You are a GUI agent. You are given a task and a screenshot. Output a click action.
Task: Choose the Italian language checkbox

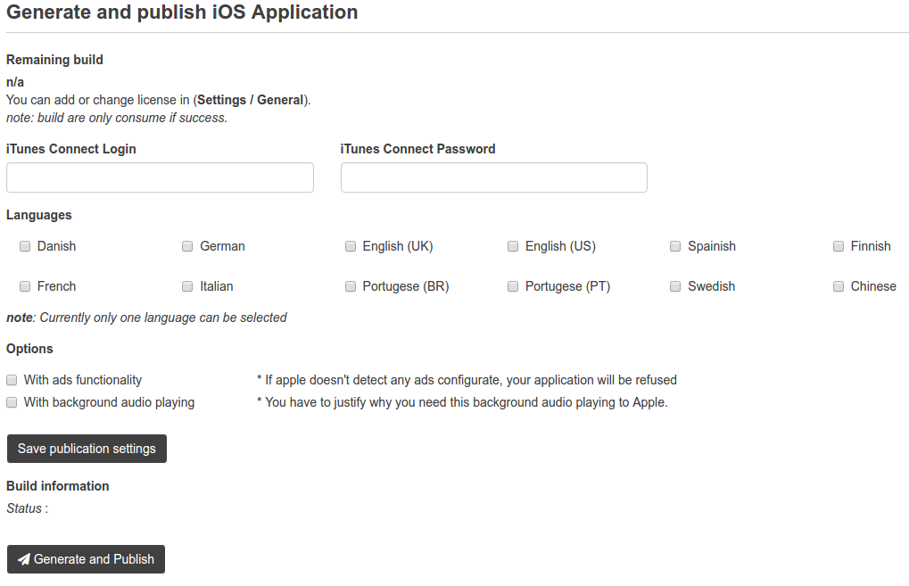point(187,286)
